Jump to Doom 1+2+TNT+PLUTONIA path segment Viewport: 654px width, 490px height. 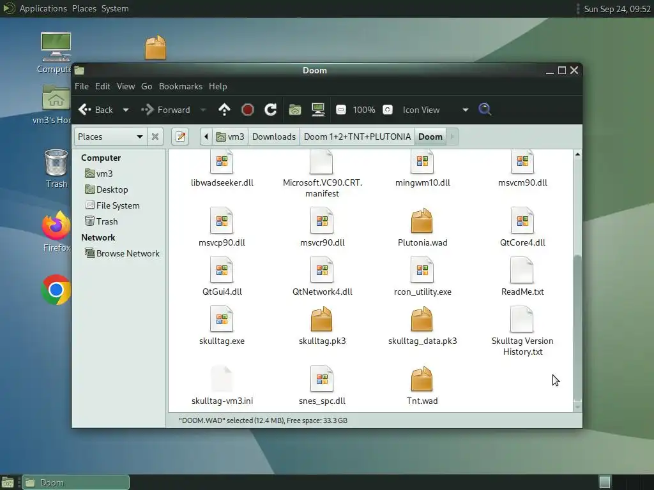pyautogui.click(x=357, y=137)
